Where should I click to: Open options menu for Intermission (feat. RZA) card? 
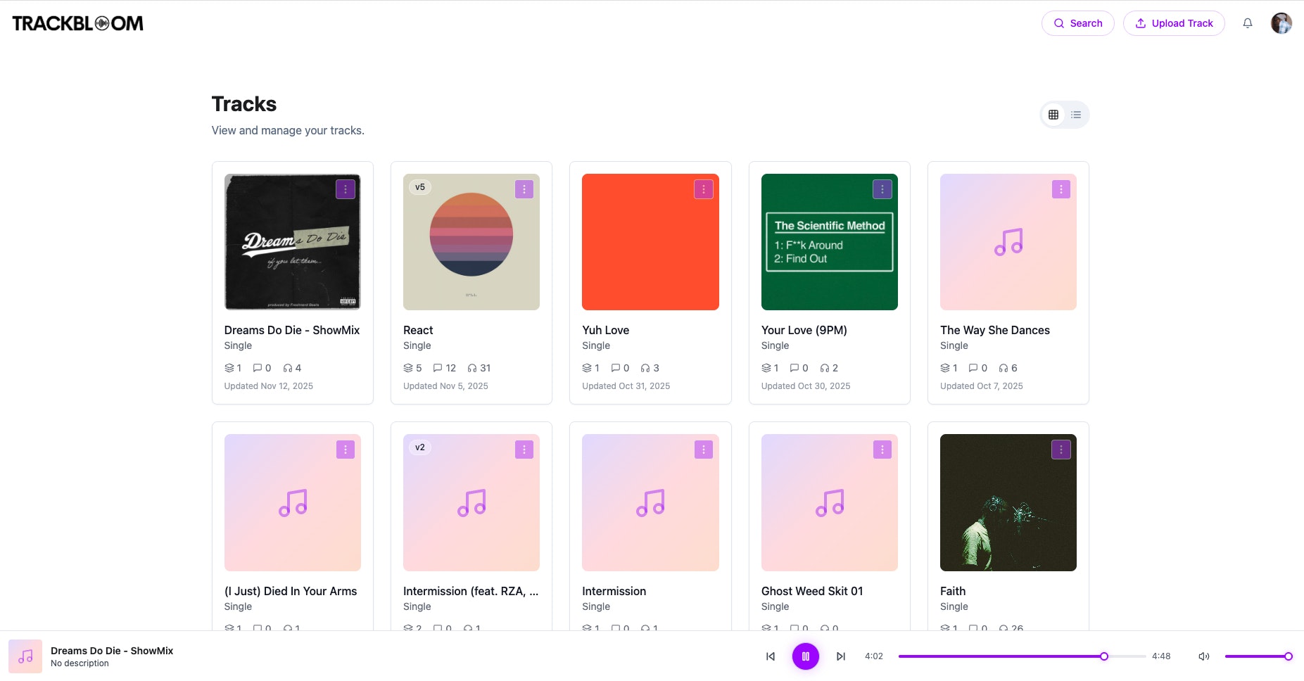click(x=524, y=450)
